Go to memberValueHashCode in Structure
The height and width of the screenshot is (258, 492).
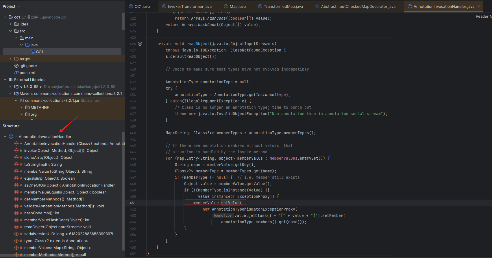57,220
